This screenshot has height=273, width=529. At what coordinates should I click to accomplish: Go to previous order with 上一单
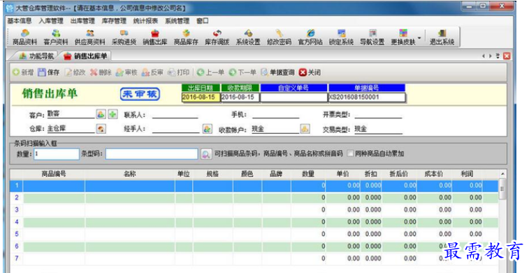coord(210,72)
